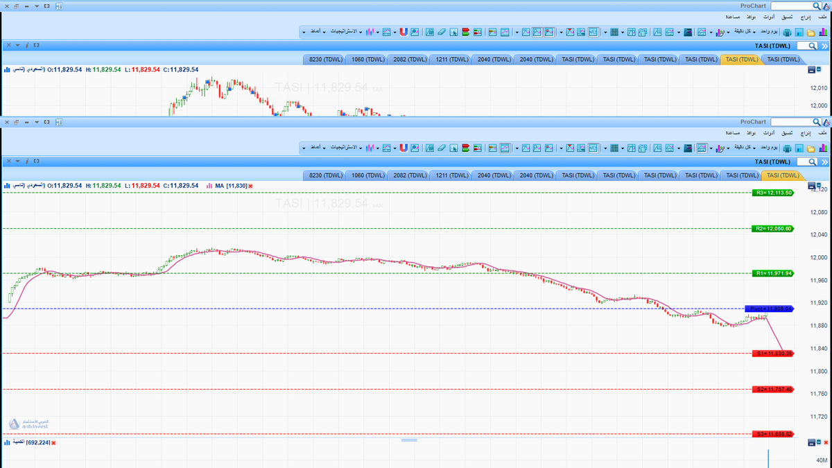Open the نوافذ menu in front window

[x=752, y=133]
